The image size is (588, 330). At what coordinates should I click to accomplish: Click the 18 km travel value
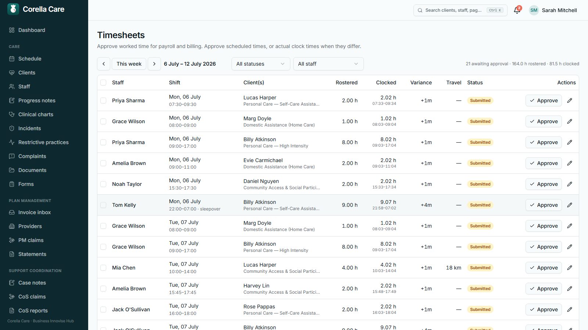[453, 268]
